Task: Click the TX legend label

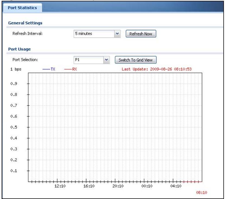Action: point(53,69)
